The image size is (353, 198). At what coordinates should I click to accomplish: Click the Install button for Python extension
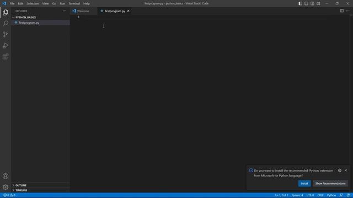point(304,183)
